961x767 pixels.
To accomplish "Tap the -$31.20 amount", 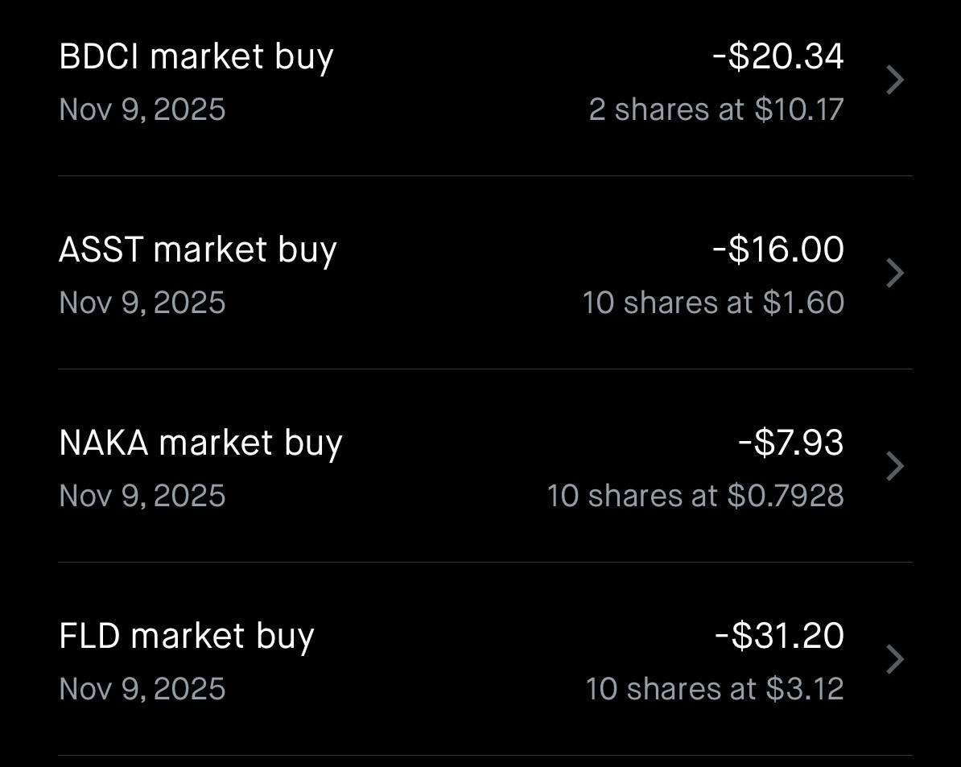I will tap(779, 637).
